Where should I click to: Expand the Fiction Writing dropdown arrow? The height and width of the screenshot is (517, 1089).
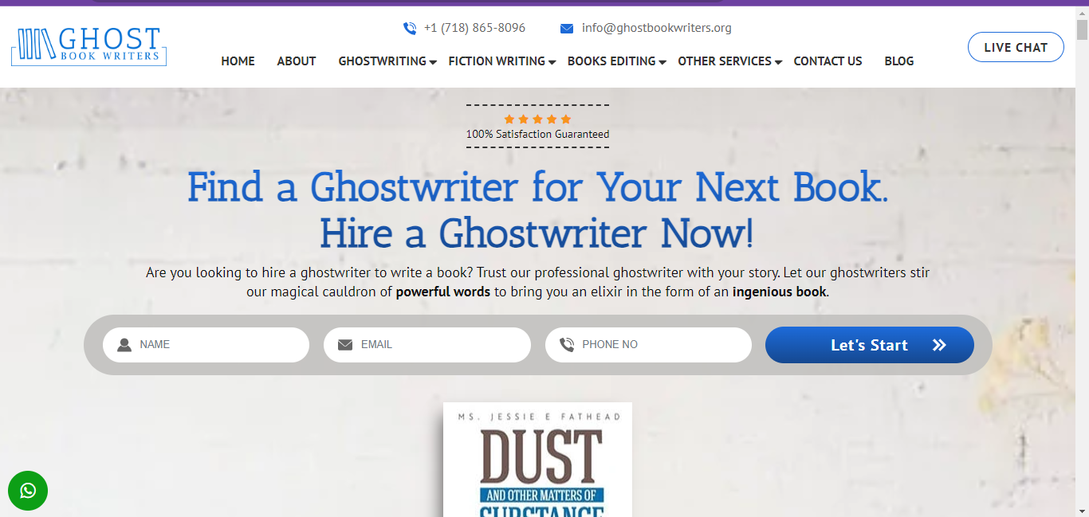[552, 62]
